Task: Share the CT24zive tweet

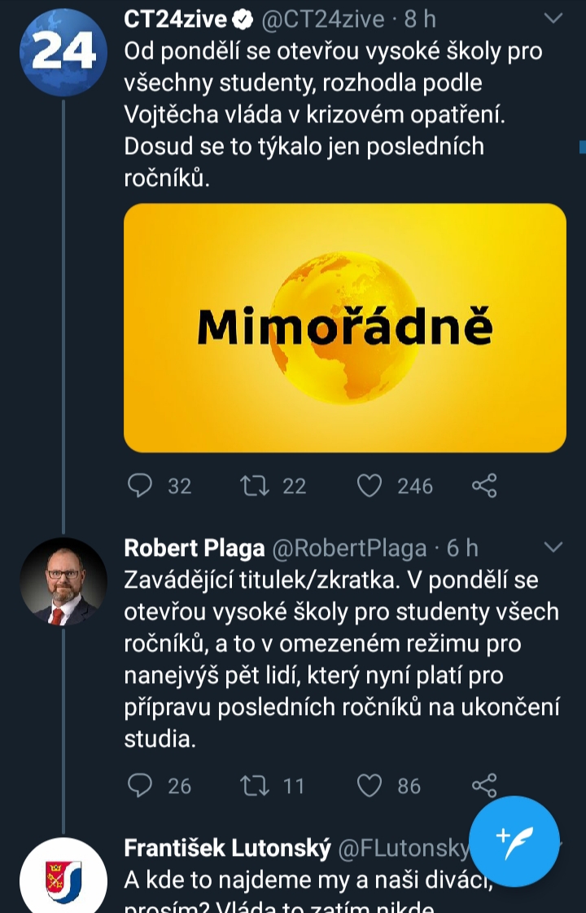Action: (x=484, y=486)
